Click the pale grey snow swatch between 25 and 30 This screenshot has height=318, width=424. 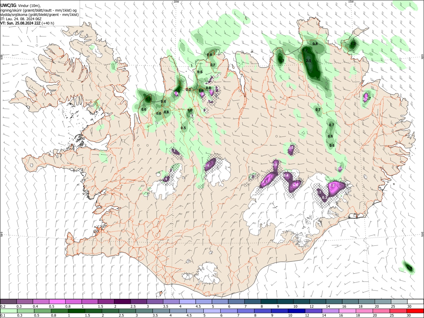[x=399, y=301]
